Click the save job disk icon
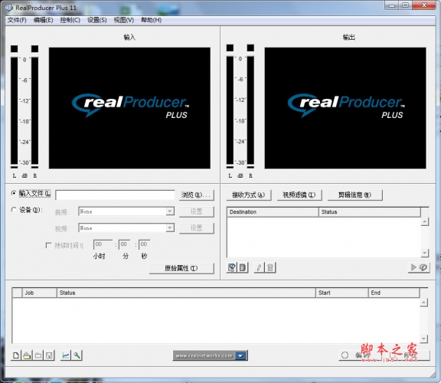 (x=49, y=355)
